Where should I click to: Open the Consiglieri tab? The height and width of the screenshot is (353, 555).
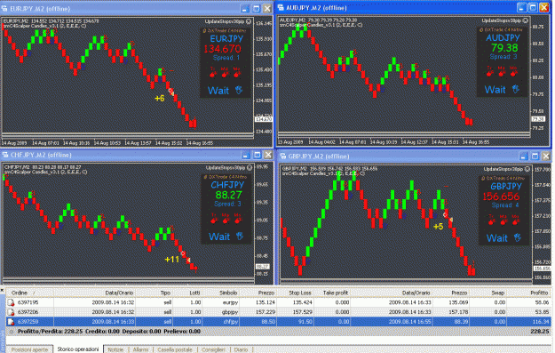tap(213, 349)
